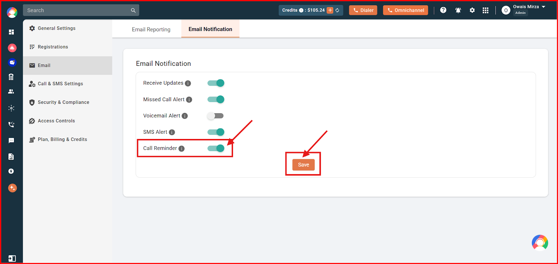Add credits with the plus icon
The image size is (558, 264).
pyautogui.click(x=330, y=10)
